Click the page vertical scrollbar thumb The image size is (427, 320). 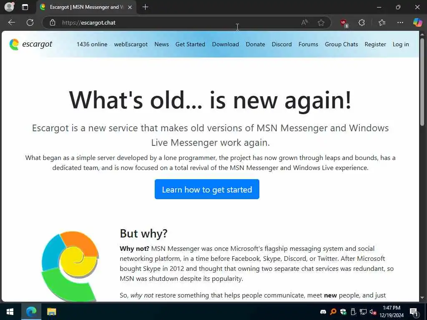click(422, 82)
